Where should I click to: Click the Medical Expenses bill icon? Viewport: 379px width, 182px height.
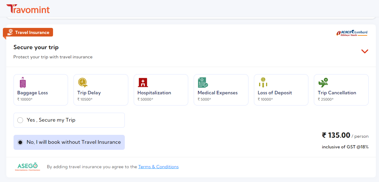pos(203,83)
